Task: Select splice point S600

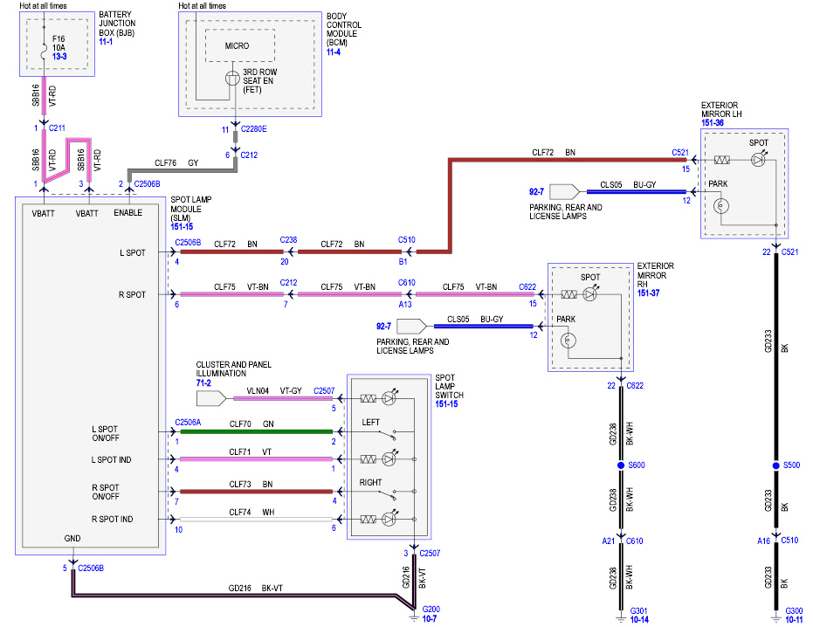Action: point(621,465)
